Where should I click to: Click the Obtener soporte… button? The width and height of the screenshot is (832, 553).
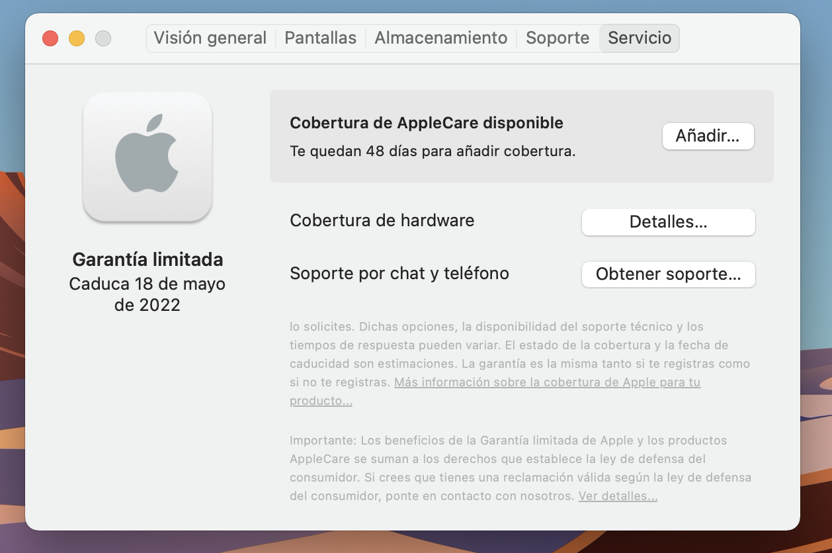point(668,274)
